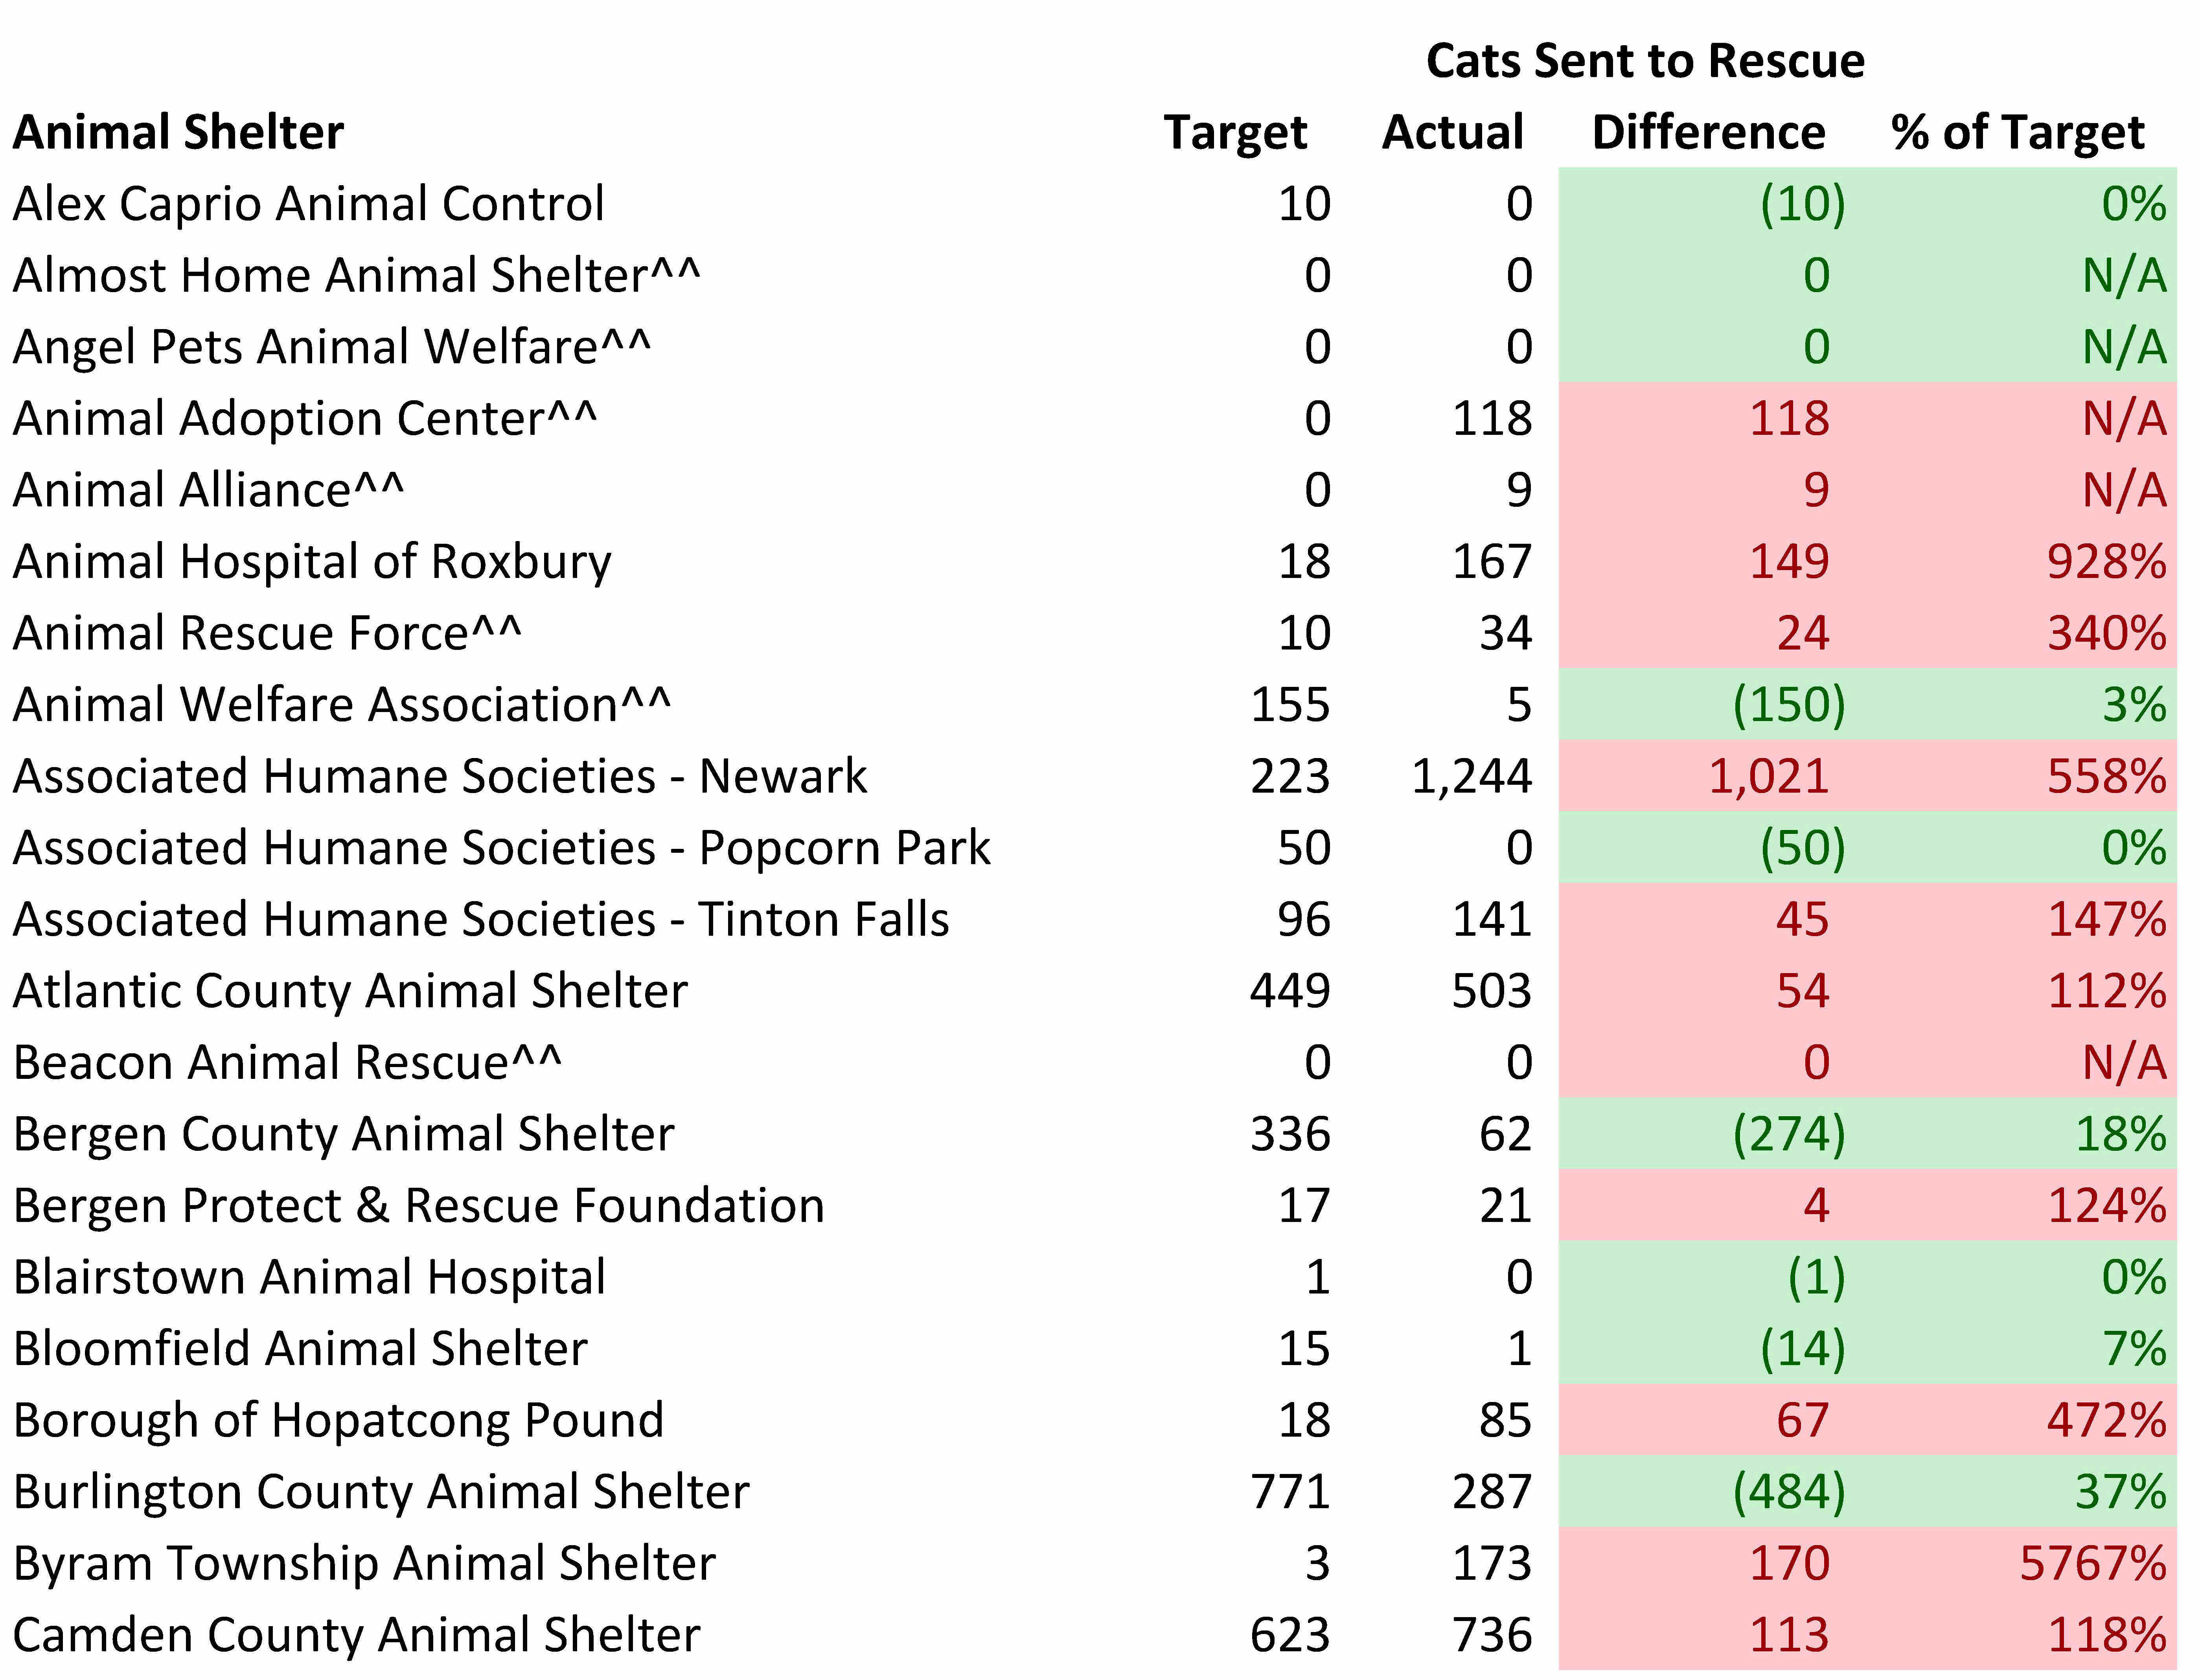Select Atlantic County Animal Shelter name
The height and width of the screenshot is (1680, 2200).
[350, 991]
